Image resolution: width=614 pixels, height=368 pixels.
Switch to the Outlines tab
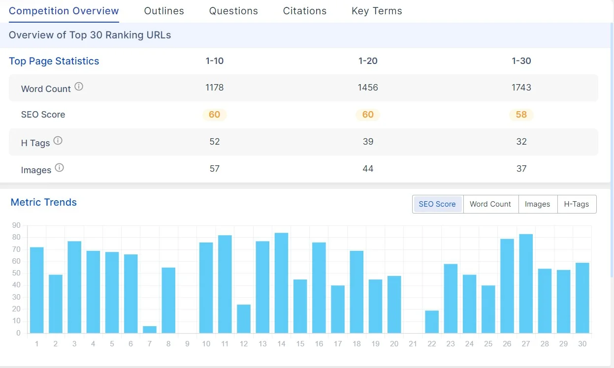tap(164, 10)
